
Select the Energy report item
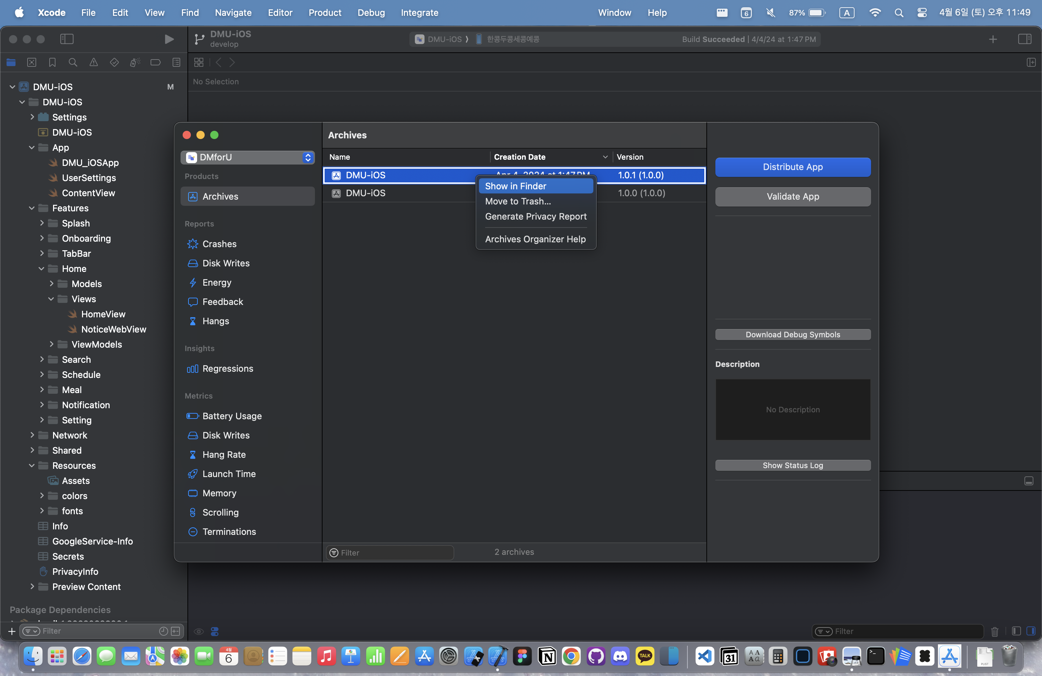click(x=216, y=283)
